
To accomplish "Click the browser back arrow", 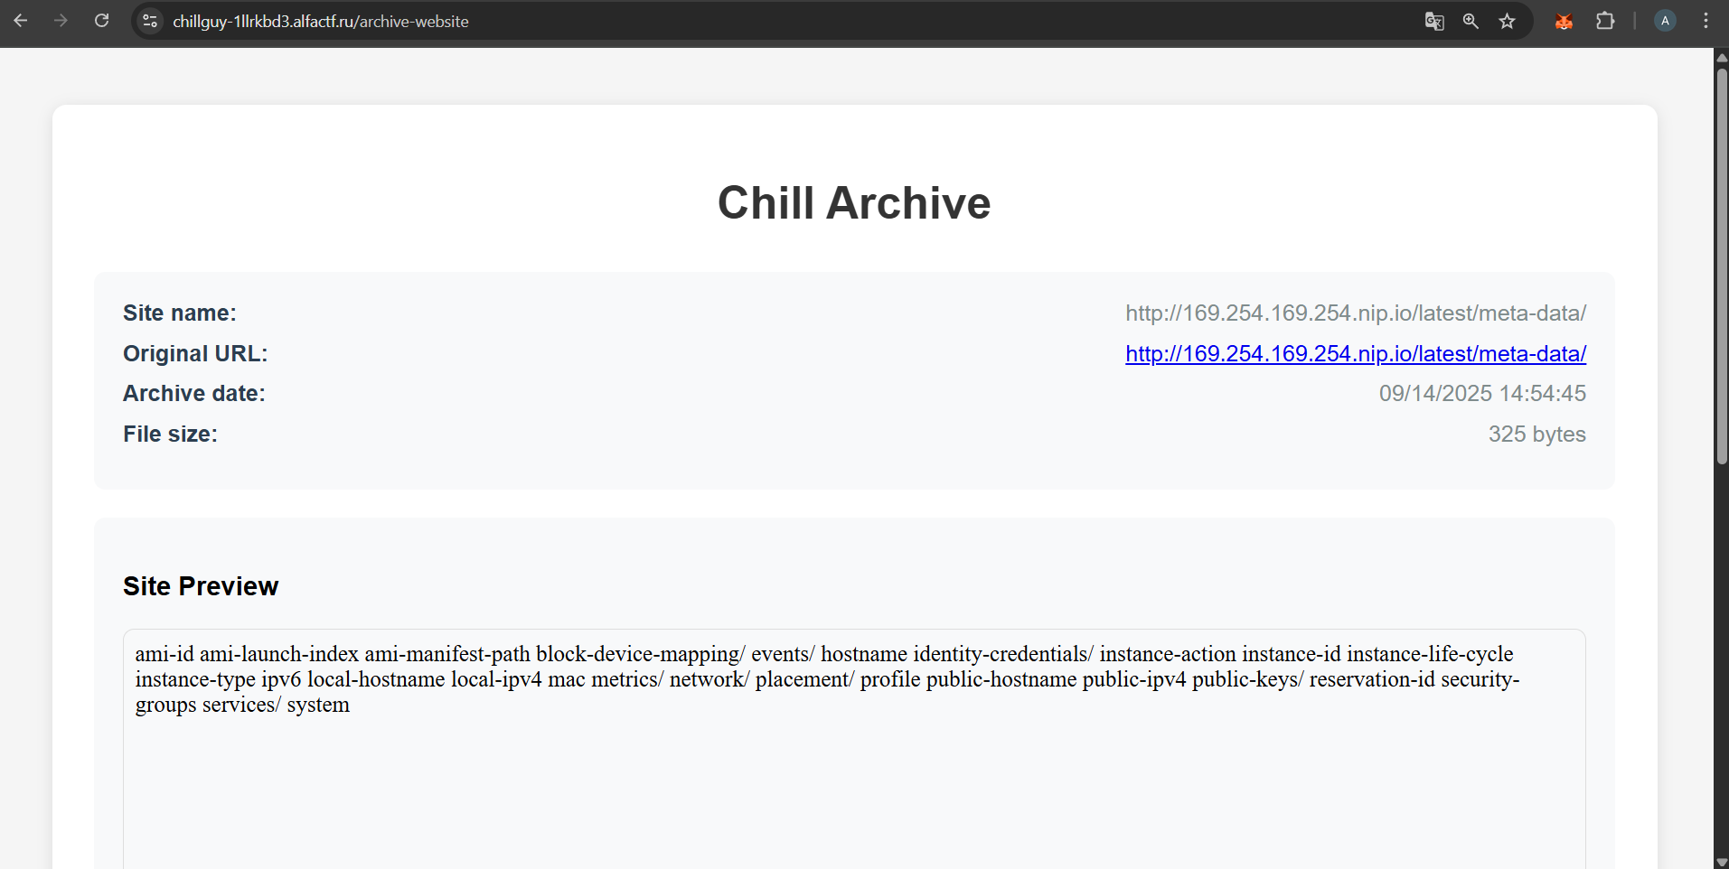I will tap(21, 21).
